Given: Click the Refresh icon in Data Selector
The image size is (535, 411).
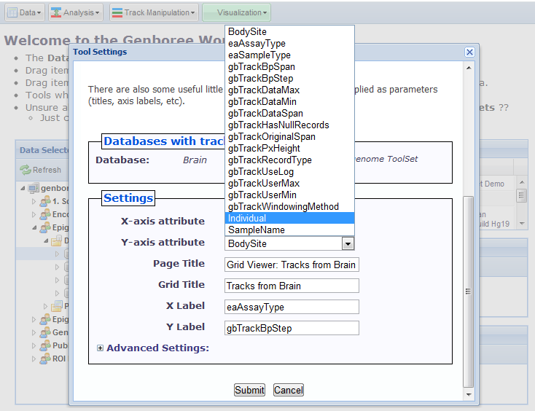Looking at the screenshot, I should (26, 170).
